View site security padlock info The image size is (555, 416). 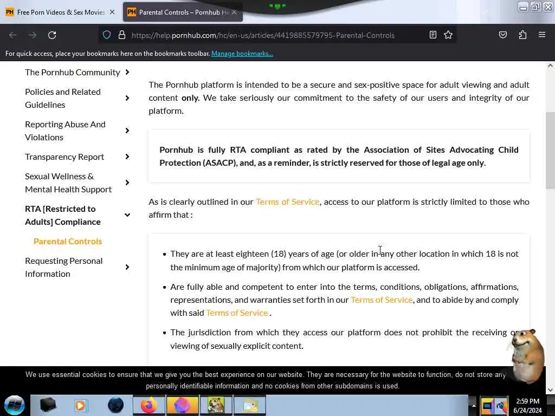(122, 35)
